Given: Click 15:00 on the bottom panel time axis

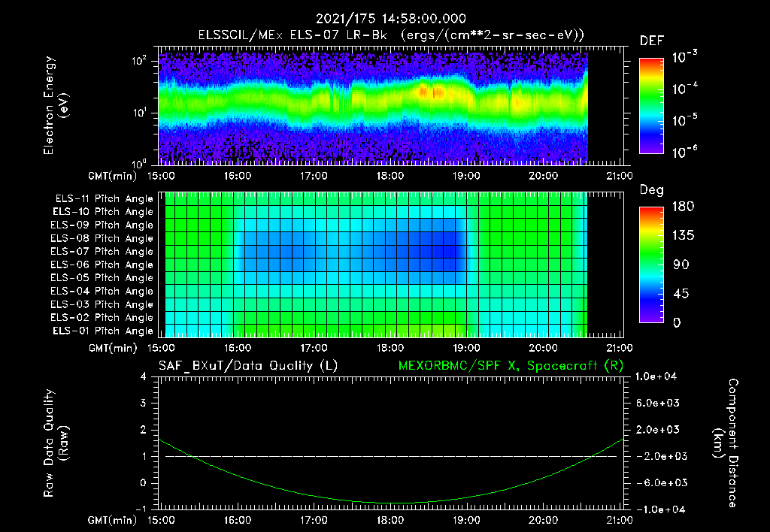Looking at the screenshot, I should (161, 520).
